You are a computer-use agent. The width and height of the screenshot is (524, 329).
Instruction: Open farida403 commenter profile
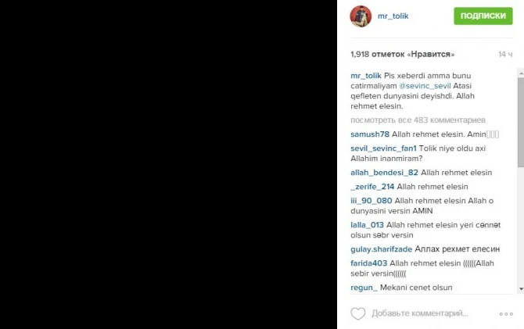coord(368,263)
